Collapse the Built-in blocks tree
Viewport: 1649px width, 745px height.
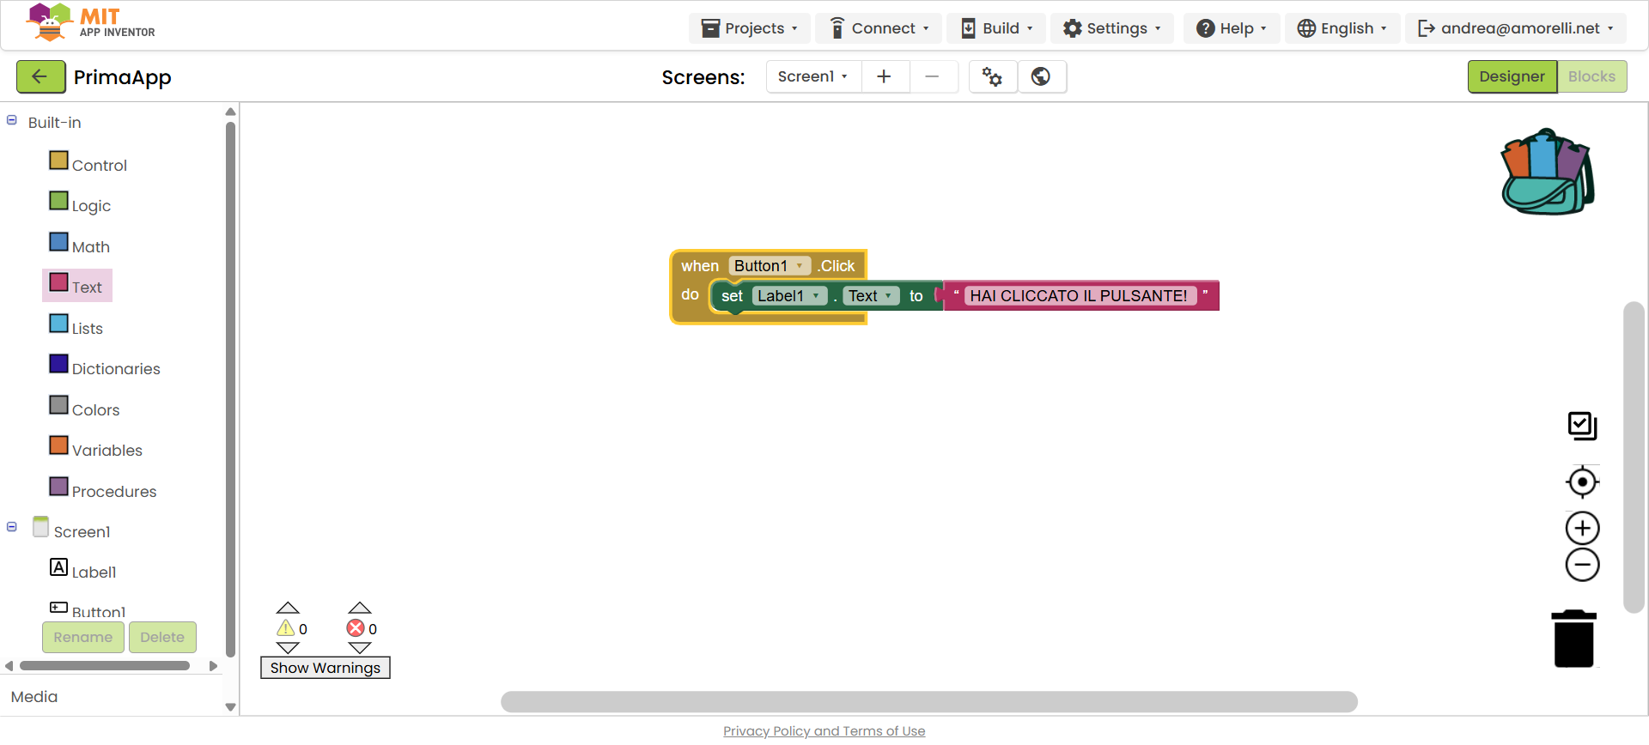point(12,121)
